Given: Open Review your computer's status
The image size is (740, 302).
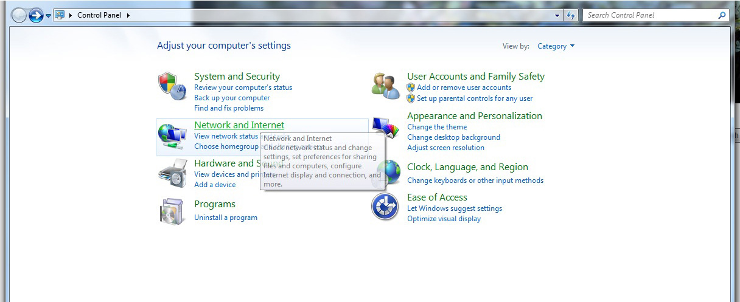Looking at the screenshot, I should tap(243, 88).
